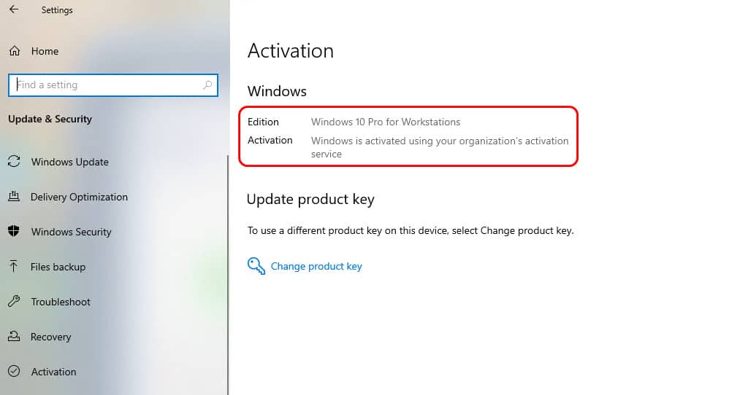
Task: Select Activation in the sidebar
Action: pyautogui.click(x=53, y=372)
